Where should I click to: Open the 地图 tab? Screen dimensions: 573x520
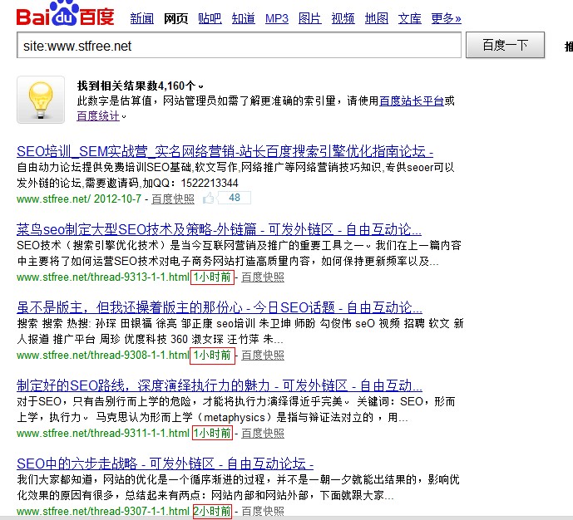376,18
